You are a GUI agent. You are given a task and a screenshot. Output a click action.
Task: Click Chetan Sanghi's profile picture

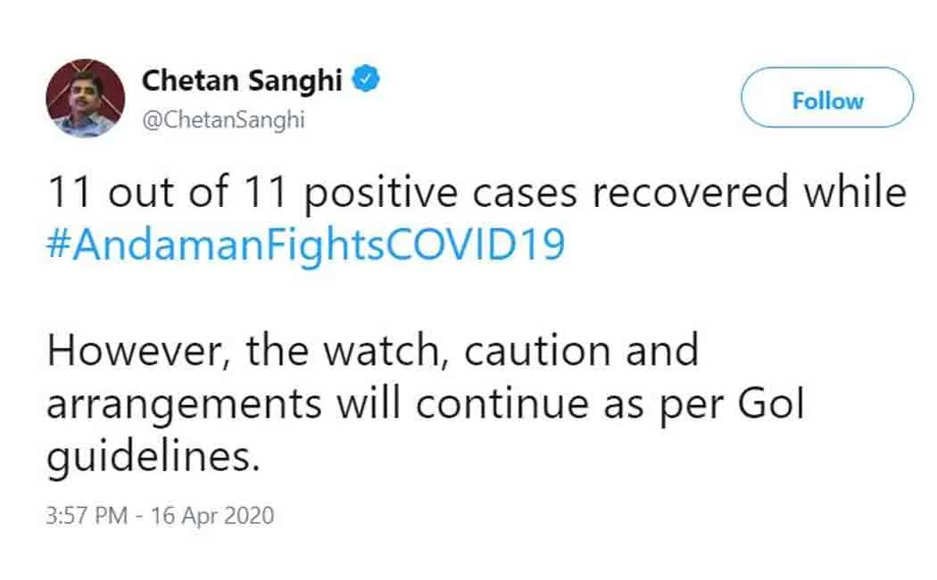(x=86, y=98)
